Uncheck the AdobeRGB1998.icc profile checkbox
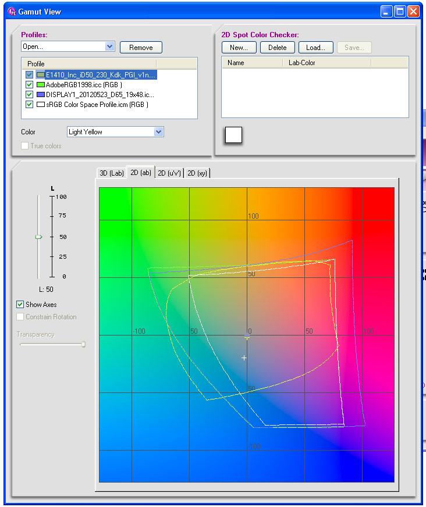 30,85
